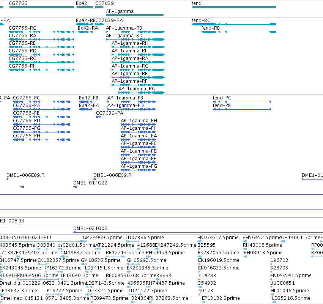
Task: Click the AP-1gamma-PB protein label
Action: [x=125, y=98]
